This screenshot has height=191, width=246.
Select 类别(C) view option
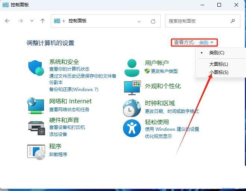pos(217,53)
